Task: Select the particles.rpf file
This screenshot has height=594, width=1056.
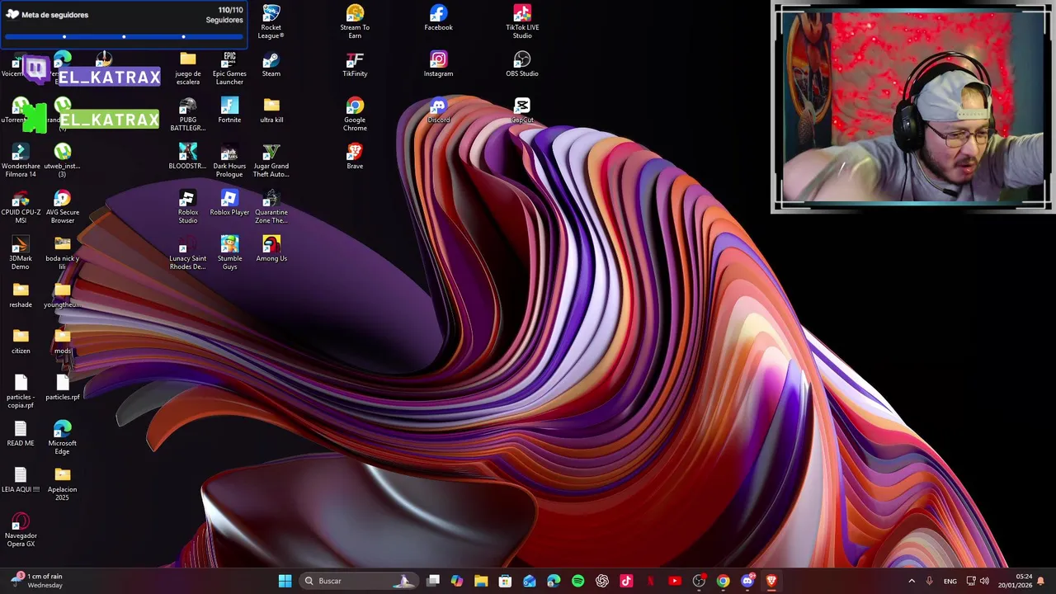Action: (x=62, y=388)
